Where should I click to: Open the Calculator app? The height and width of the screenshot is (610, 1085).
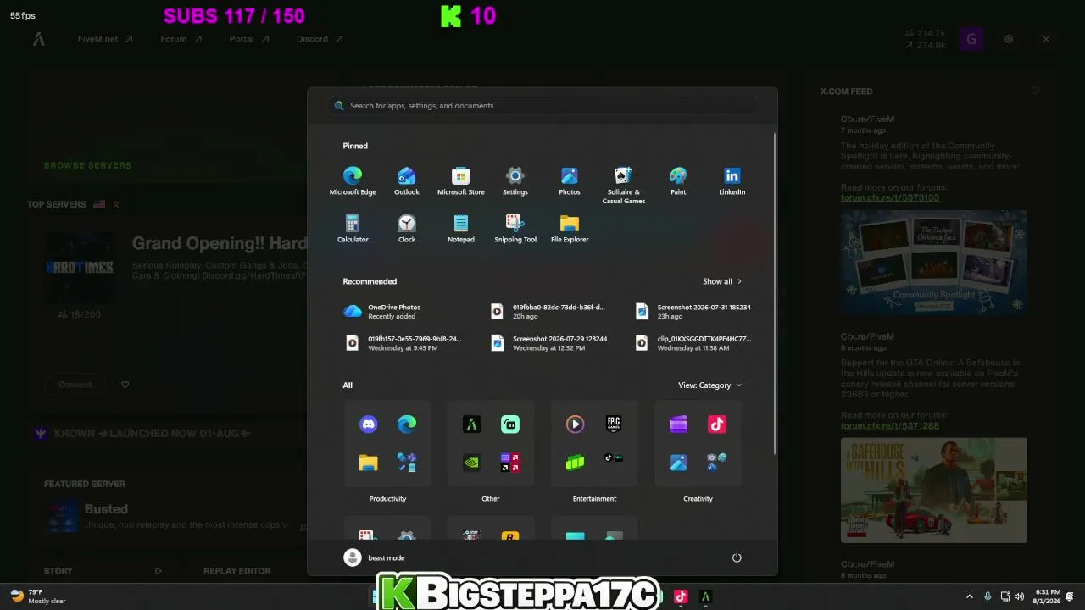click(x=353, y=229)
